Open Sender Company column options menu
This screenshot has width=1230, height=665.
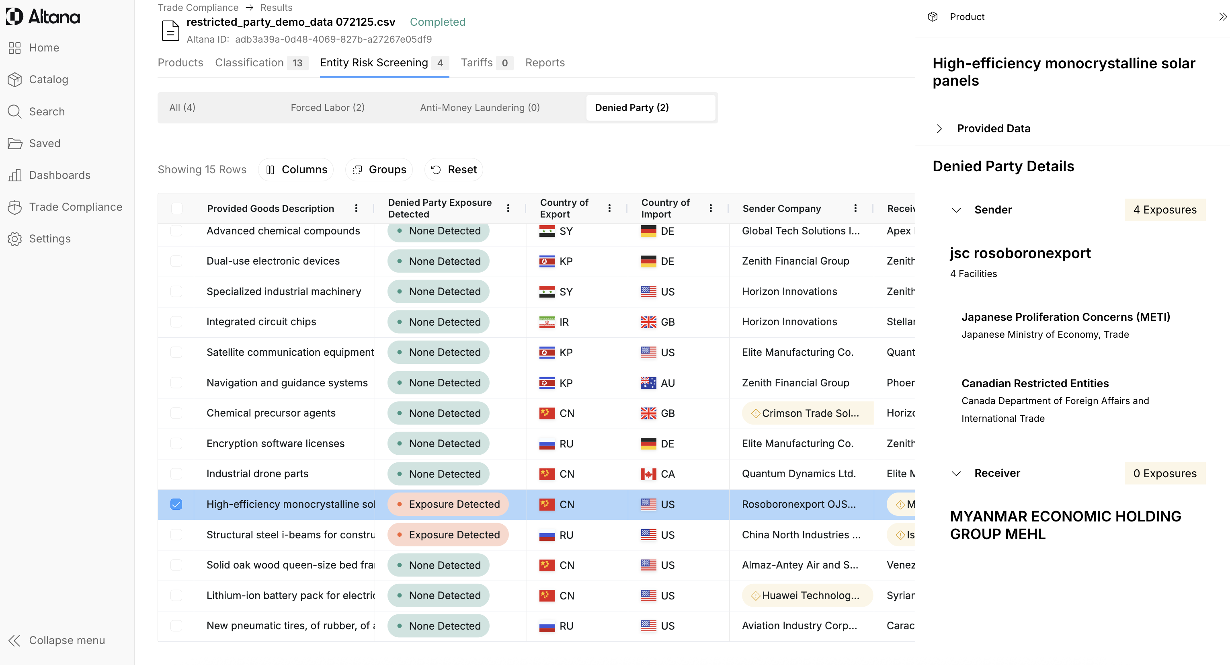point(855,208)
